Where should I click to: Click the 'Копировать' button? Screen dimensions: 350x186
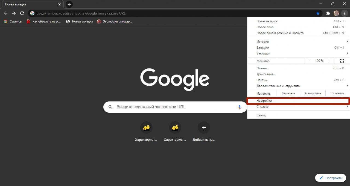313,93
